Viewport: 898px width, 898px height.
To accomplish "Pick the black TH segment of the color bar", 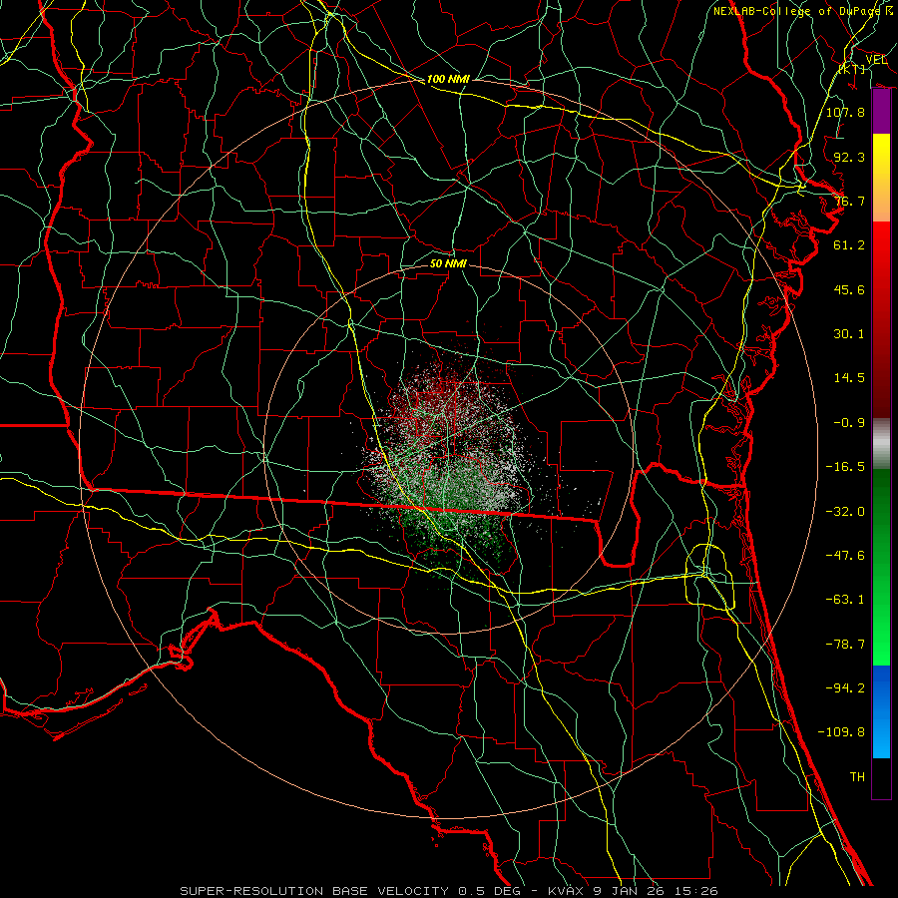I will [881, 778].
